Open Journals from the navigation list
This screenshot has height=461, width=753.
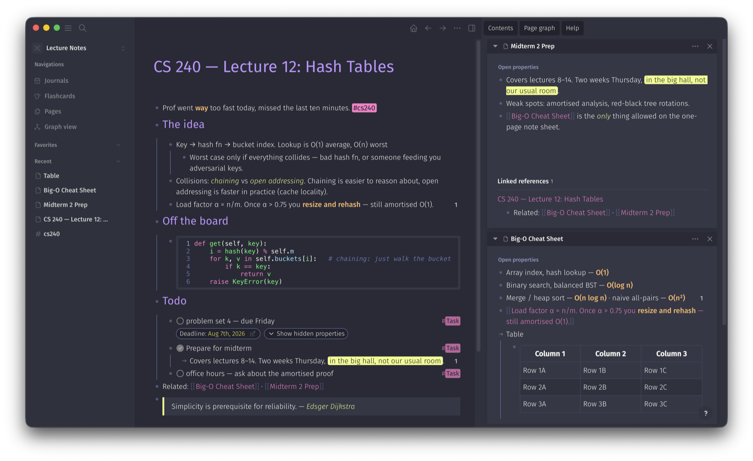click(56, 81)
